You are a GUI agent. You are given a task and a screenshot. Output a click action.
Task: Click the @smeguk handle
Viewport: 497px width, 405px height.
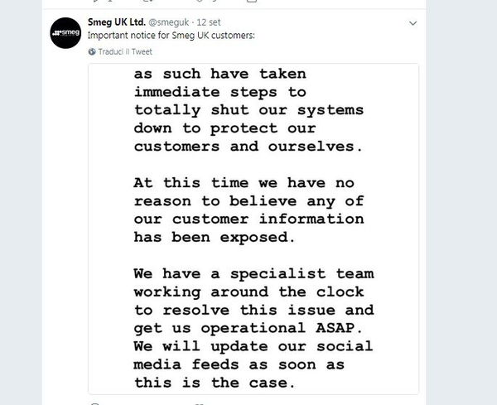[169, 22]
